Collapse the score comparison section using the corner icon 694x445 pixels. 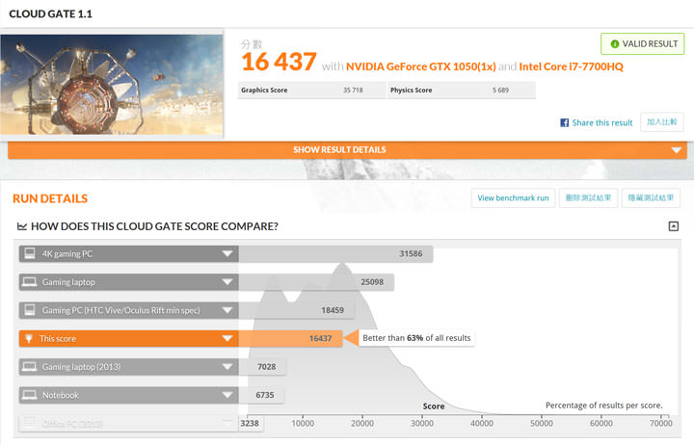[673, 226]
